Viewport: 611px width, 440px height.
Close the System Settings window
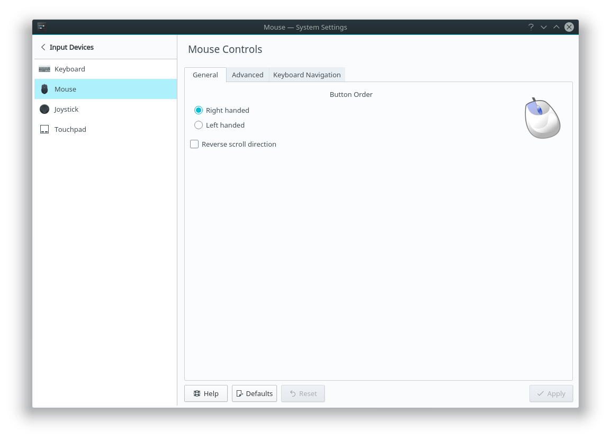click(x=569, y=27)
